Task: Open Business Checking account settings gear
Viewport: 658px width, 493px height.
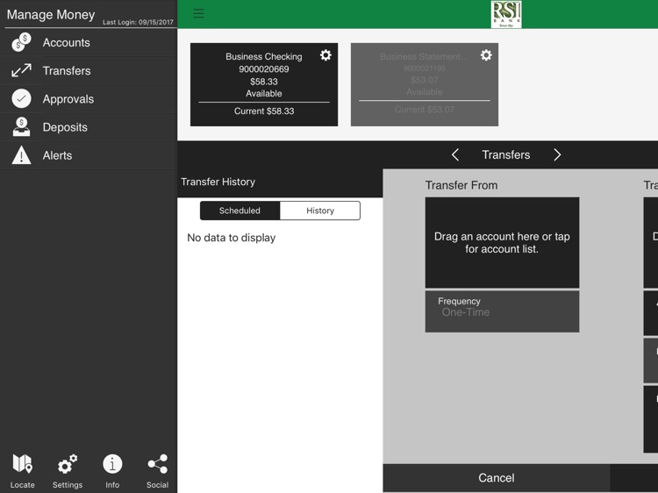Action: coord(325,55)
